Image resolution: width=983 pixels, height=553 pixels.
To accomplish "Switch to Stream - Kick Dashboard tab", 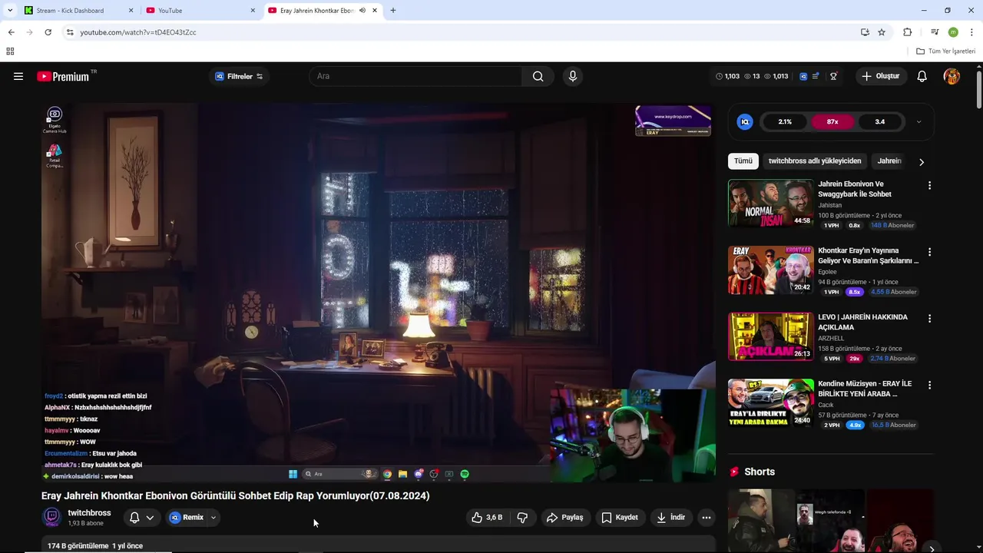I will point(78,11).
